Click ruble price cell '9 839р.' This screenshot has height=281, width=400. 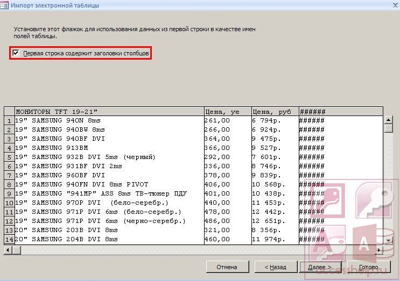coord(275,176)
